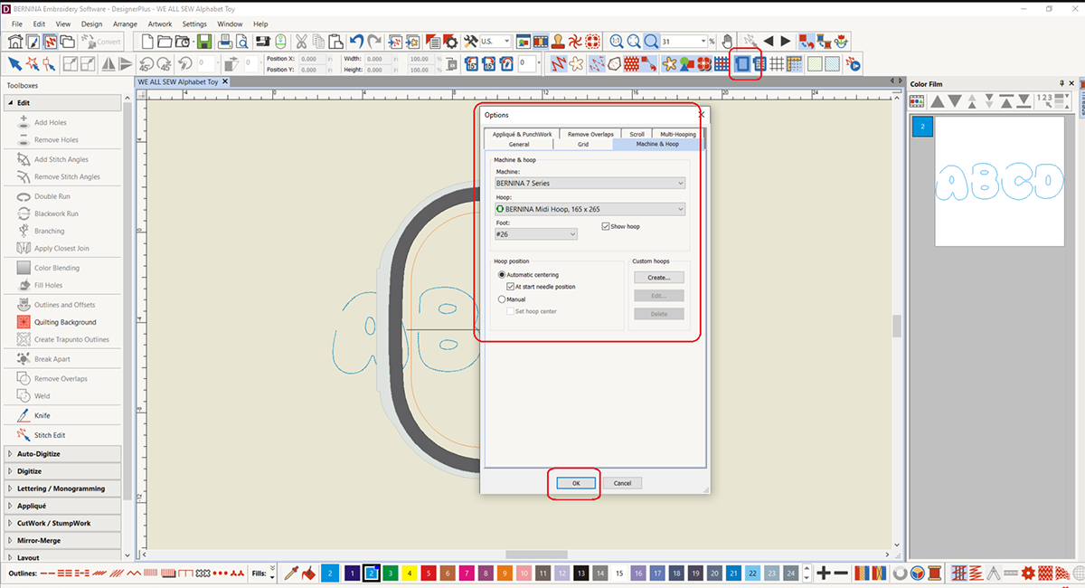Switch to the General tab in Options

point(519,144)
